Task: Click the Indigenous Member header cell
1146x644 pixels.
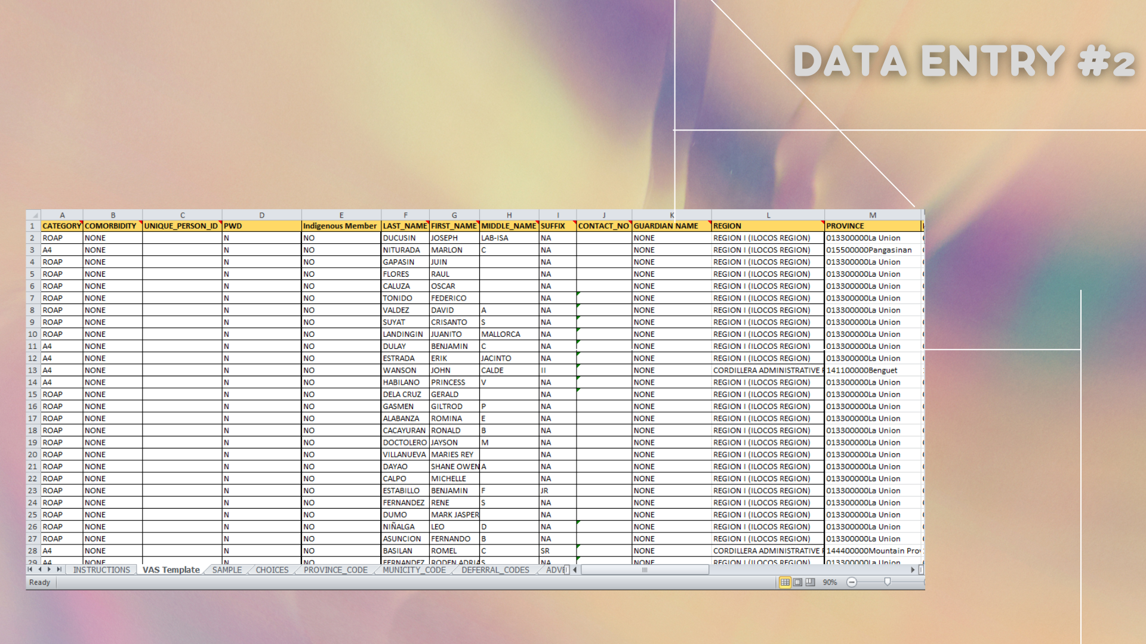Action: (x=341, y=226)
